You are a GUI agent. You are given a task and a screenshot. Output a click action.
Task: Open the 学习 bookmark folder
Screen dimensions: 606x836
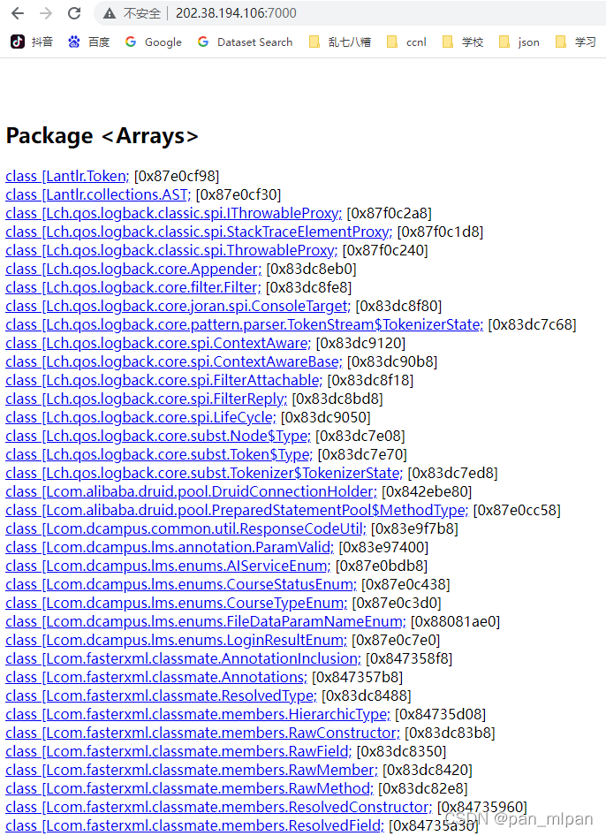[x=576, y=42]
